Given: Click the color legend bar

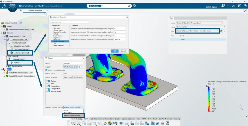Looking at the screenshot, I should click(x=209, y=99).
